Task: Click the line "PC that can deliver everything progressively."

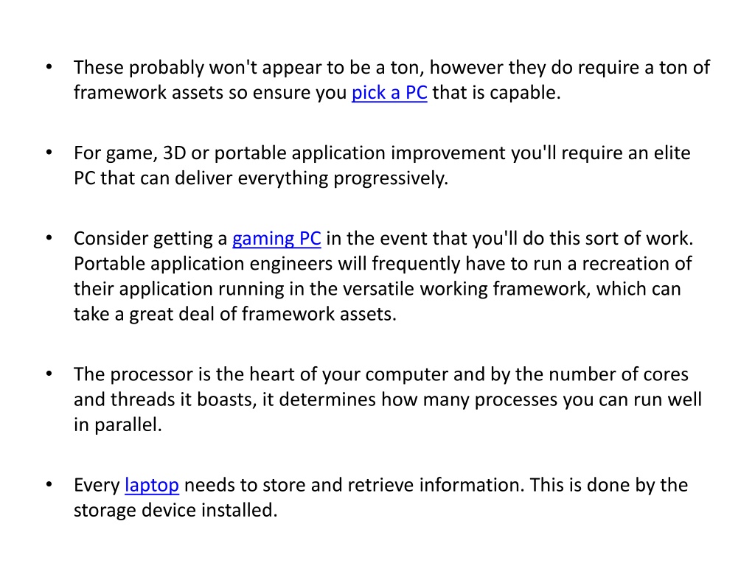Action: [x=261, y=178]
